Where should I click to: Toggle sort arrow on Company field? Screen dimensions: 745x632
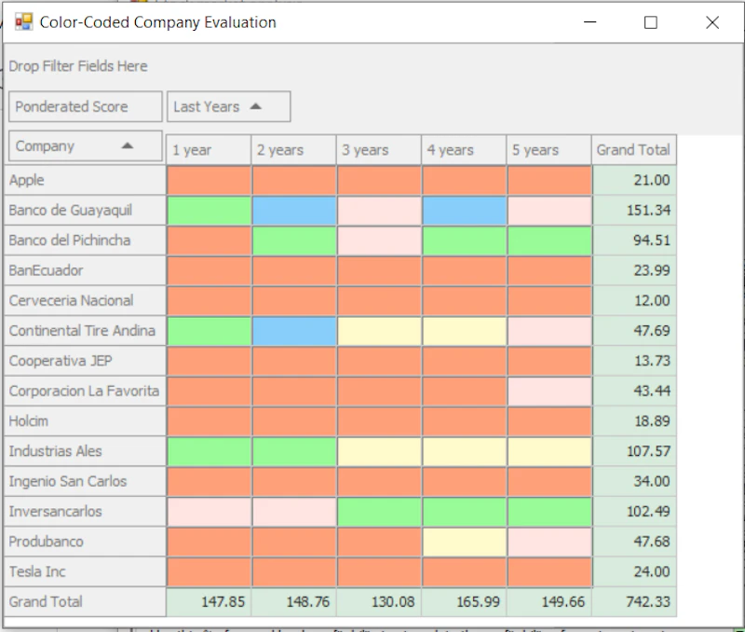click(x=128, y=146)
